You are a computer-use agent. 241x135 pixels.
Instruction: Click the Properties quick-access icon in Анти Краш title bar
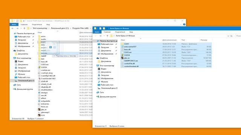coord(100,28)
